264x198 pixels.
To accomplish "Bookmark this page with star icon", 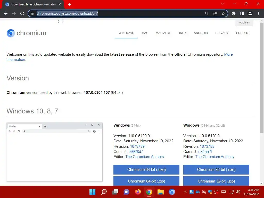I will pos(223,13).
